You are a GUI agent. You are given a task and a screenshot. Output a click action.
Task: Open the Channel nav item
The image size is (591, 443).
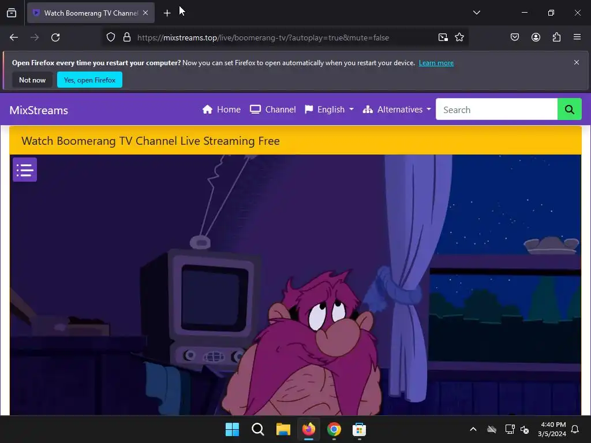click(273, 110)
